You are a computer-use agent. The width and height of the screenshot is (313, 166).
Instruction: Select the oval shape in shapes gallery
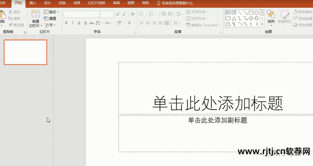[x=256, y=13]
